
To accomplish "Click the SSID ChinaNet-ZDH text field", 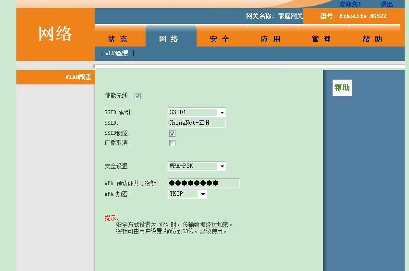I will click(197, 123).
